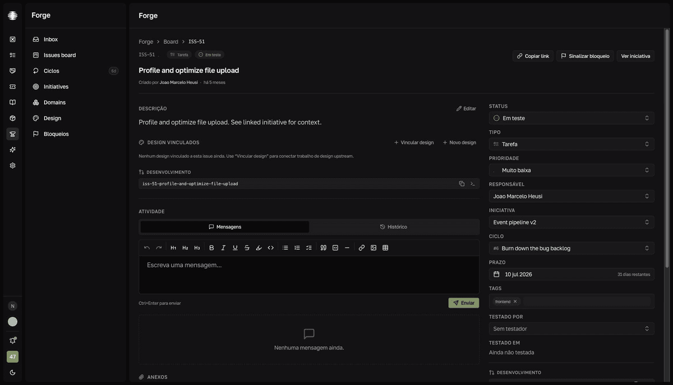The image size is (673, 385).
Task: Switch to the Mensagens tab
Action: pos(224,227)
